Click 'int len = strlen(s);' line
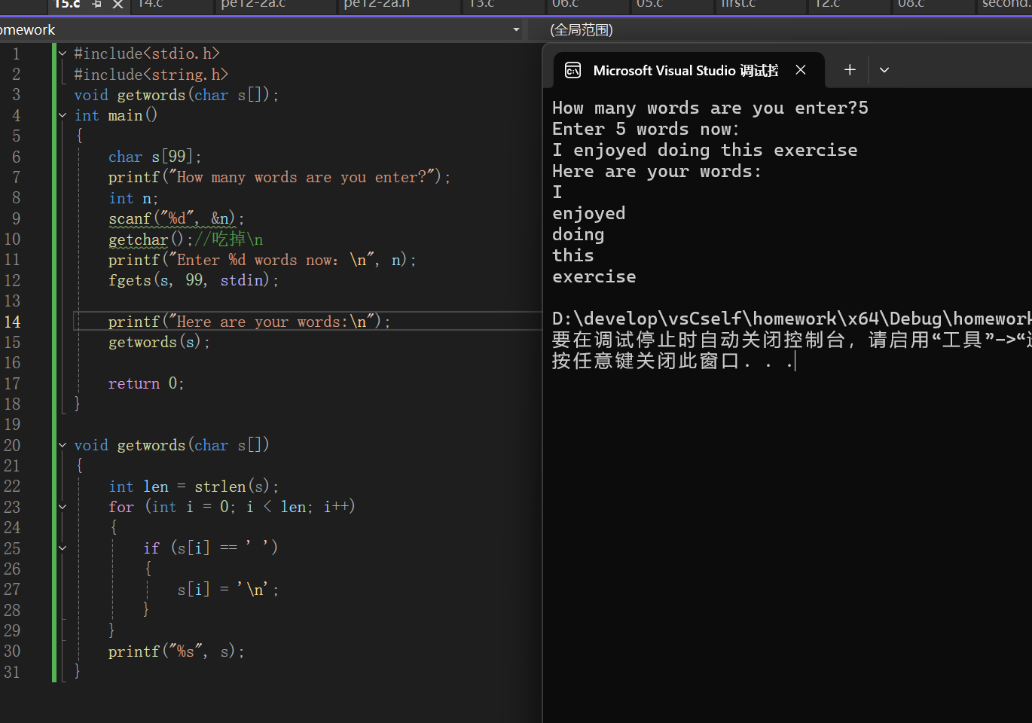 tap(194, 487)
